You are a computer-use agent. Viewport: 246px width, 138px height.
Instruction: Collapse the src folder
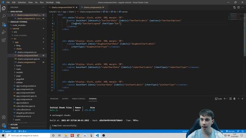pyautogui.click(x=15, y=39)
